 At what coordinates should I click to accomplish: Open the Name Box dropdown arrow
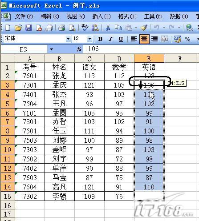[51, 49]
